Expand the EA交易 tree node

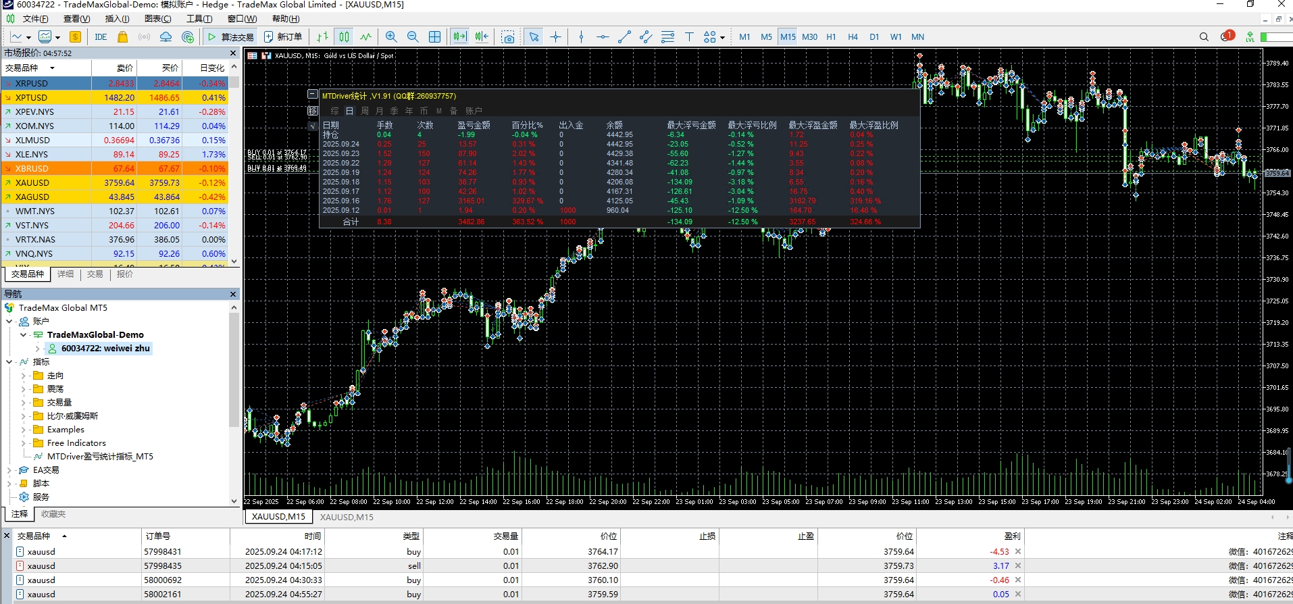point(9,470)
